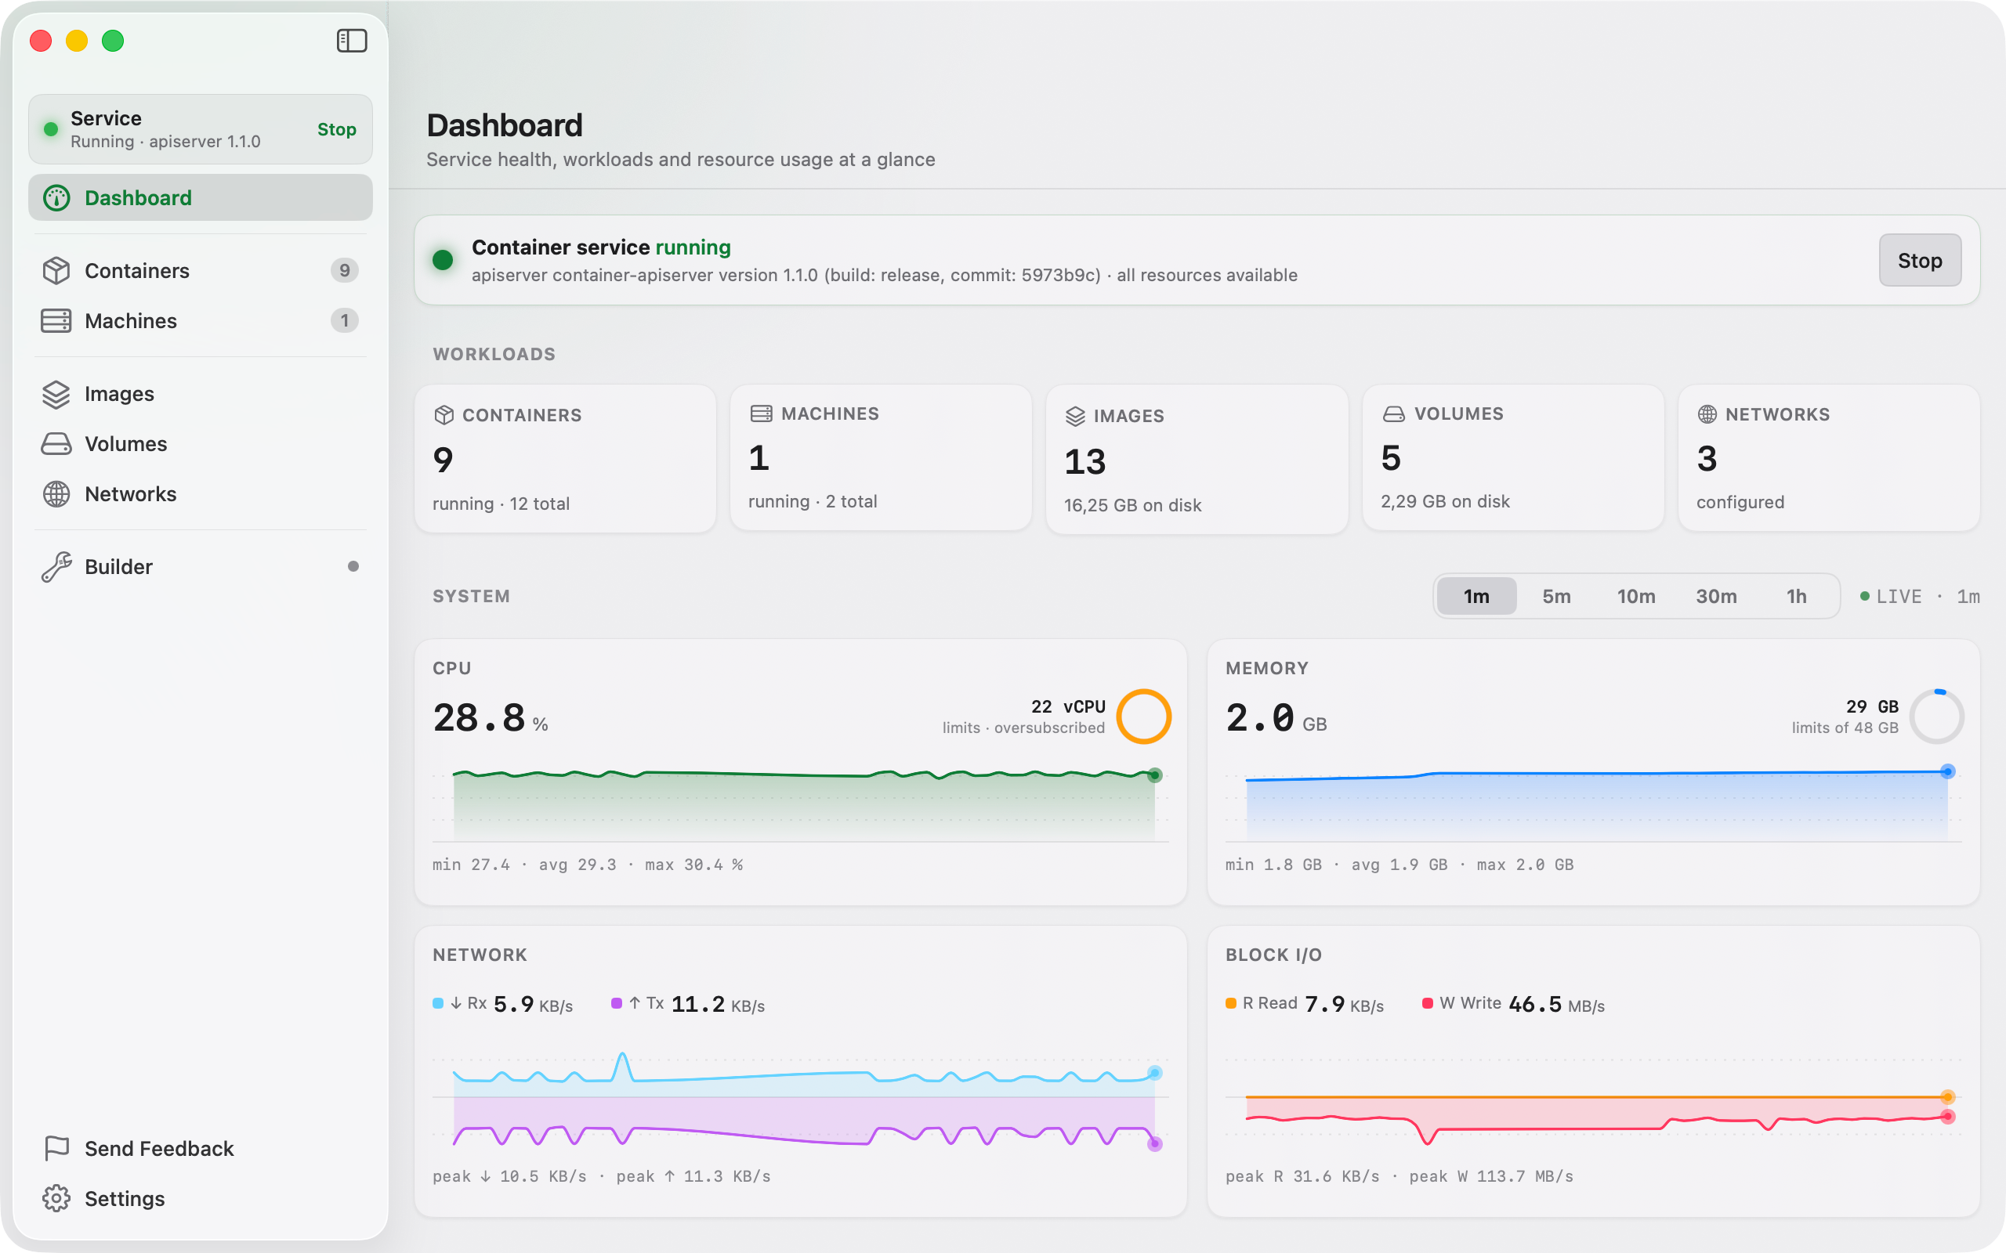Click the red Write legend swatch
The image size is (2006, 1253).
(1428, 1003)
